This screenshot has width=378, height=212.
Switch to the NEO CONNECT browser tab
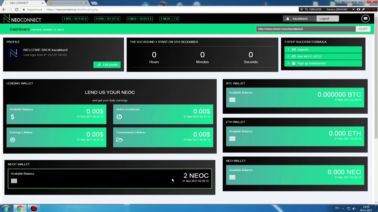[23, 3]
